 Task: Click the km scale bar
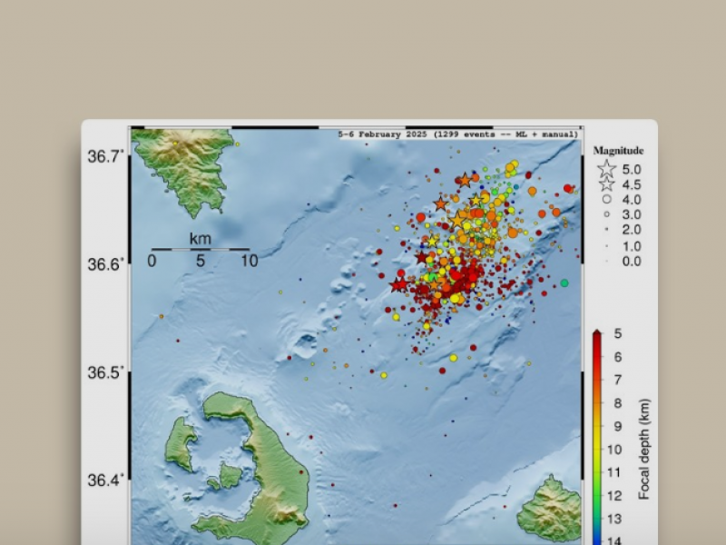click(200, 249)
